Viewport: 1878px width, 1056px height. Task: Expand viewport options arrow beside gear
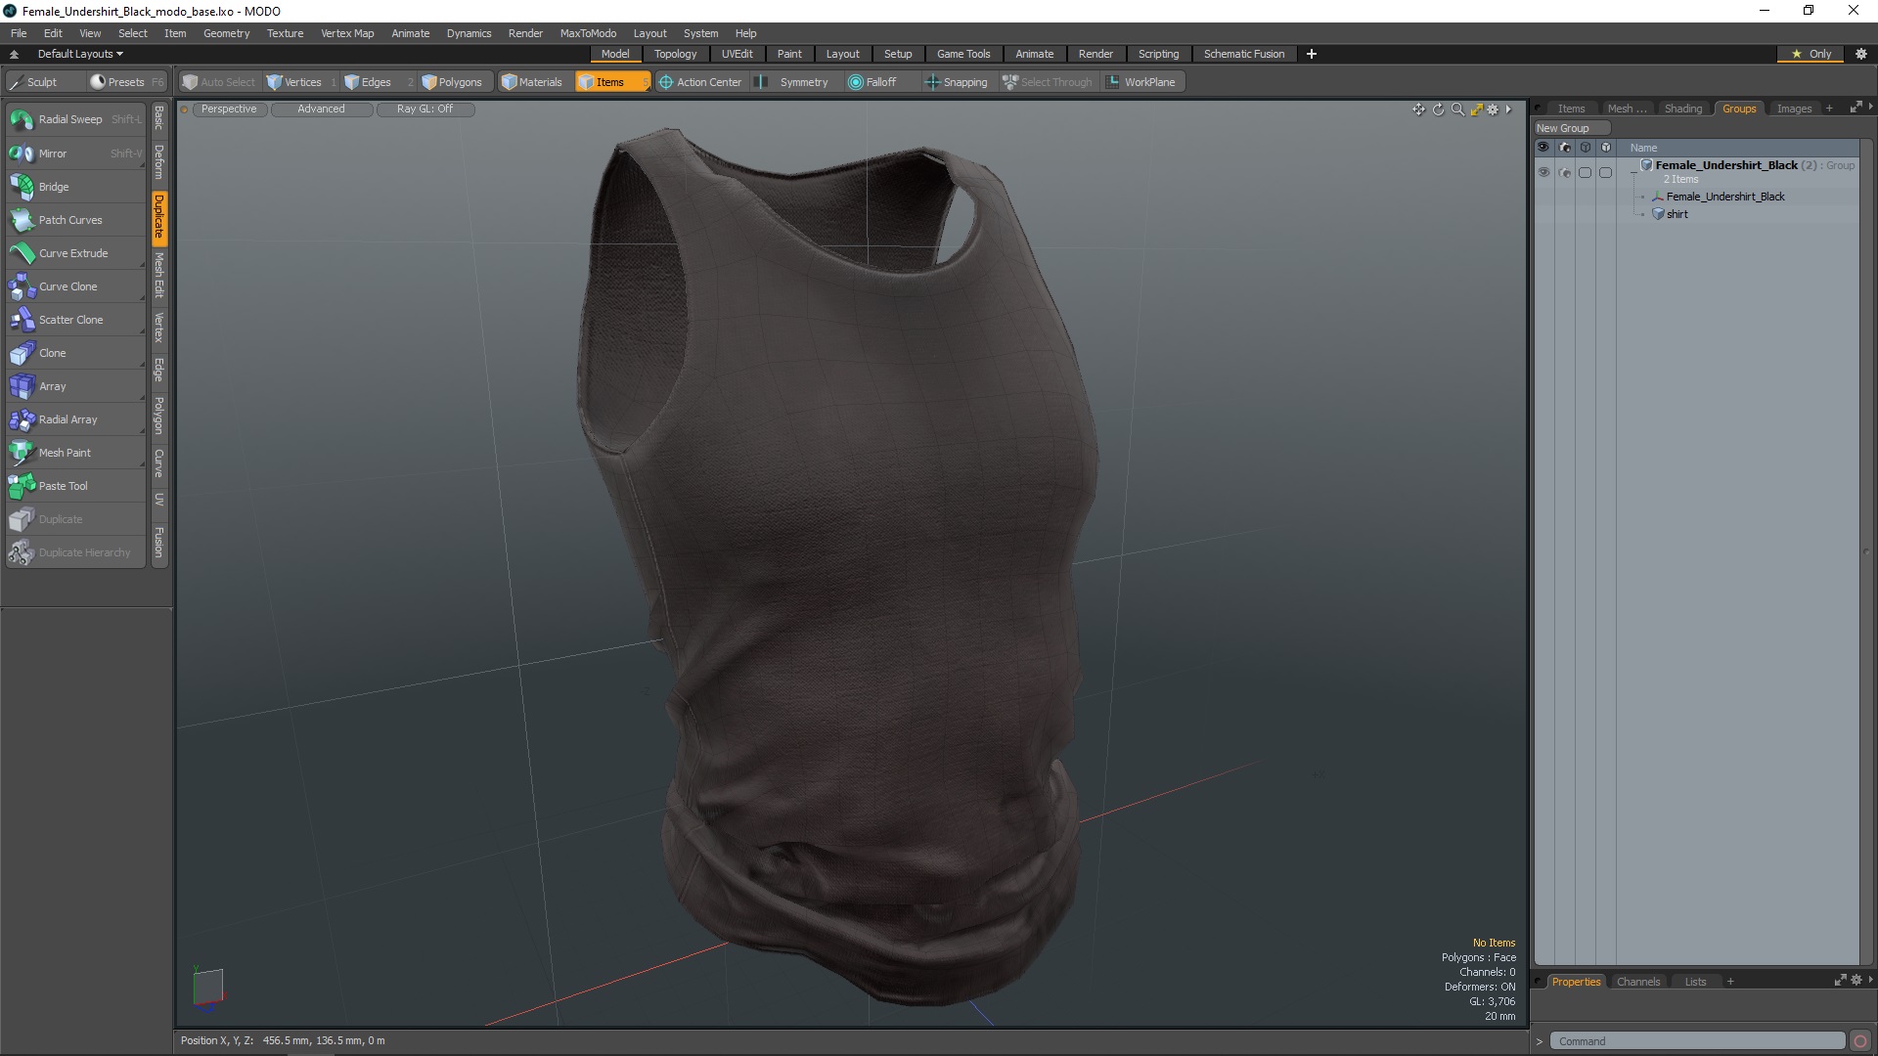[x=1508, y=110]
